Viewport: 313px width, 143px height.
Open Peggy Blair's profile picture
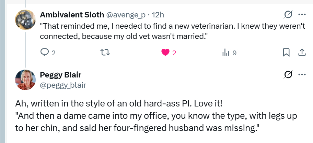(x=25, y=80)
